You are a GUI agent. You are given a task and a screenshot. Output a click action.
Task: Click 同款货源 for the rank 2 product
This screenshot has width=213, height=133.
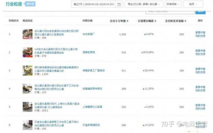pos(200,54)
